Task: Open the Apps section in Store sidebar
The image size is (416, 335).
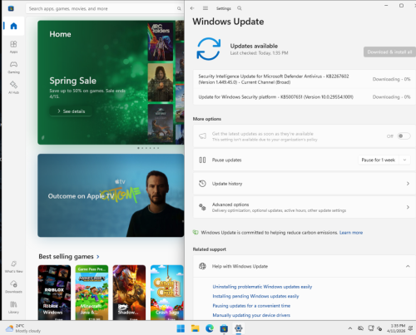Action: tap(13, 47)
